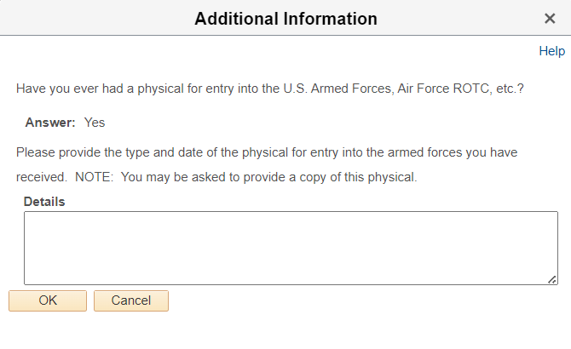Screen dimensions: 571x349
Task: Click the Additional Information title text
Action: coord(285,18)
